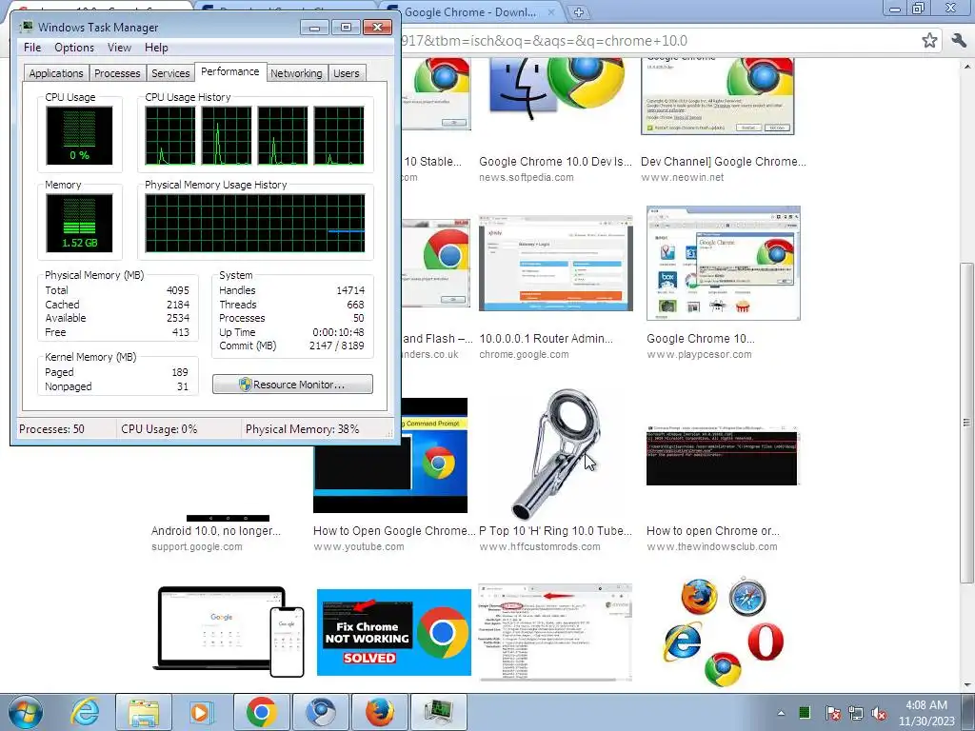Open the Options menu in Task Manager
Screen dimensions: 975x731
click(74, 48)
